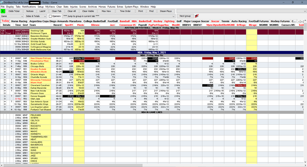Switch to the Tennis tab
The width and height of the screenshot is (307, 167).
click(x=225, y=21)
